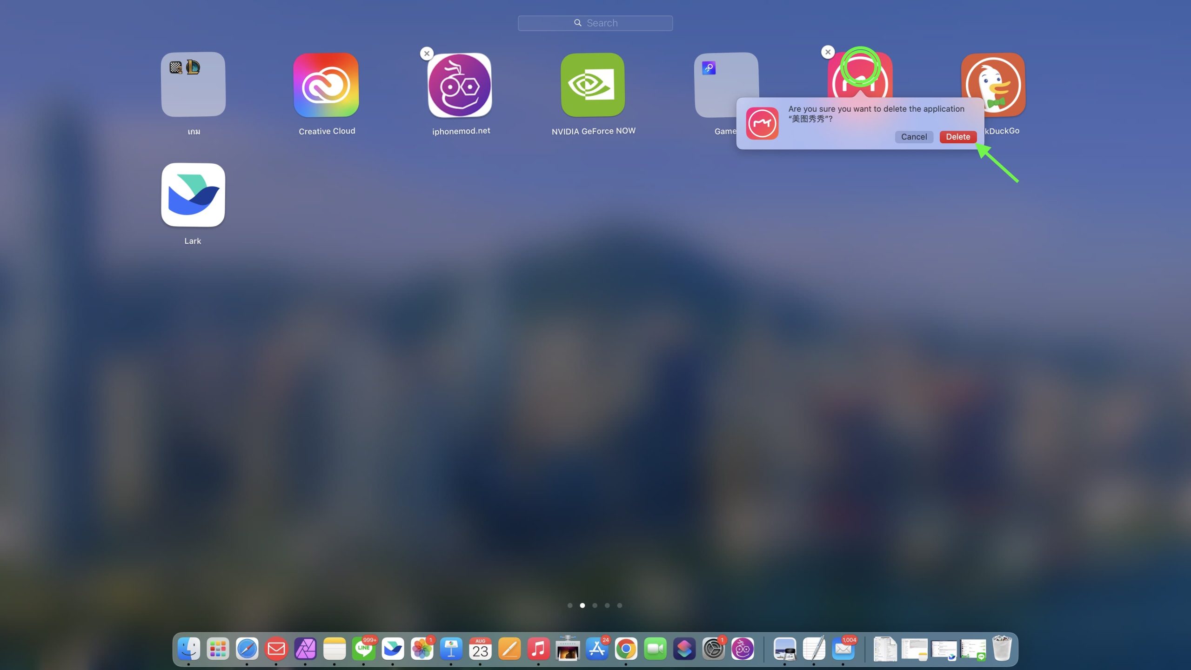
Task: Open the Trash in the Dock
Action: (1001, 649)
